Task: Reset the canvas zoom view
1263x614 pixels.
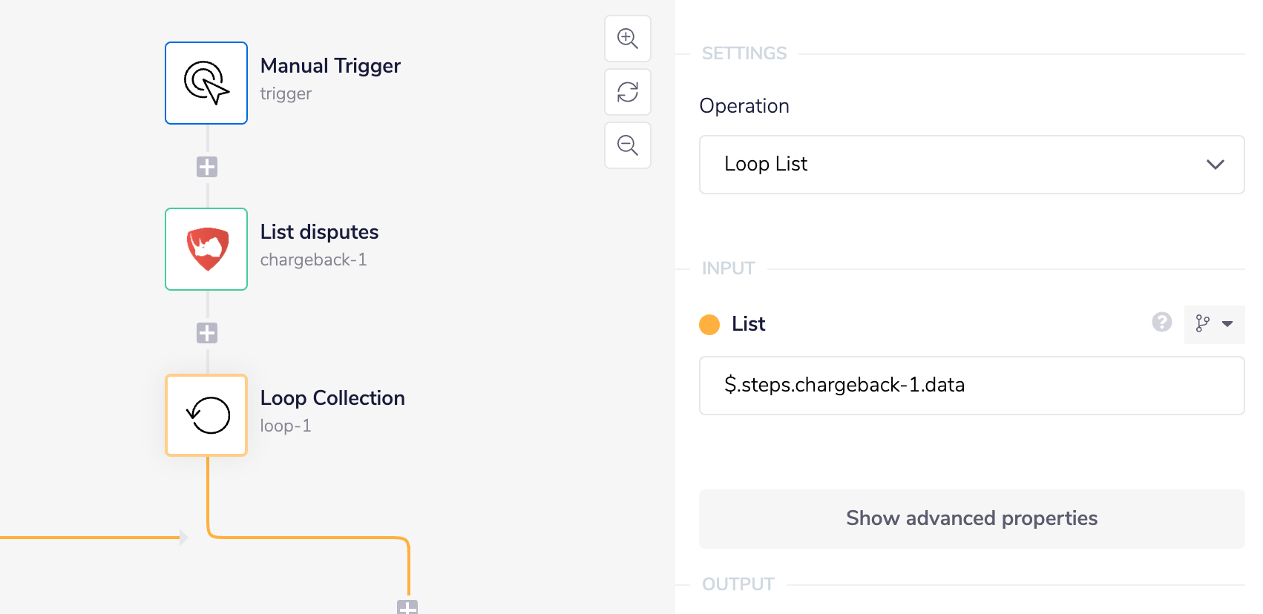Action: click(628, 92)
